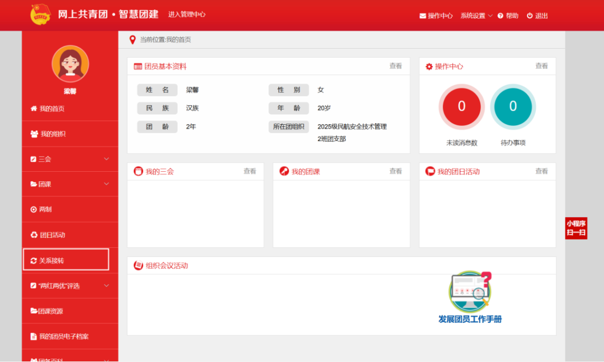
Task: Click 查看 in the 我的团日活动 panel
Action: (541, 171)
